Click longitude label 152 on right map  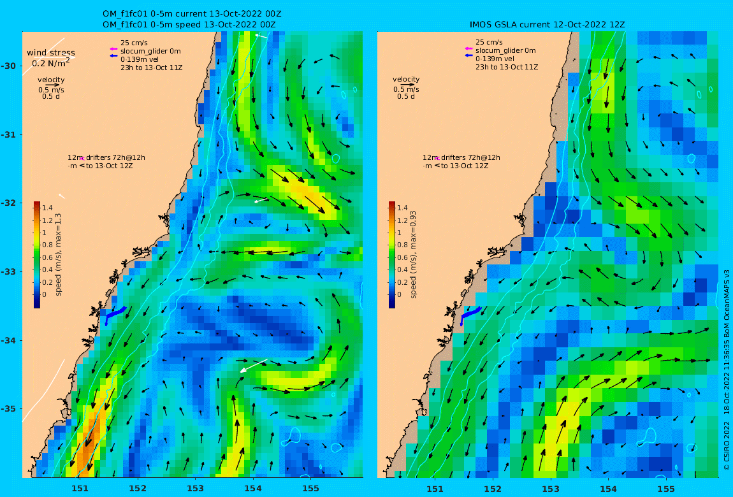point(493,489)
